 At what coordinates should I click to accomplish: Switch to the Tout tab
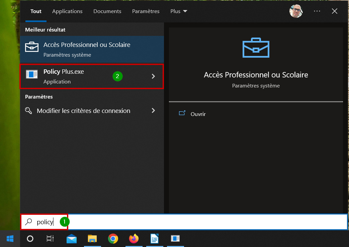click(36, 11)
